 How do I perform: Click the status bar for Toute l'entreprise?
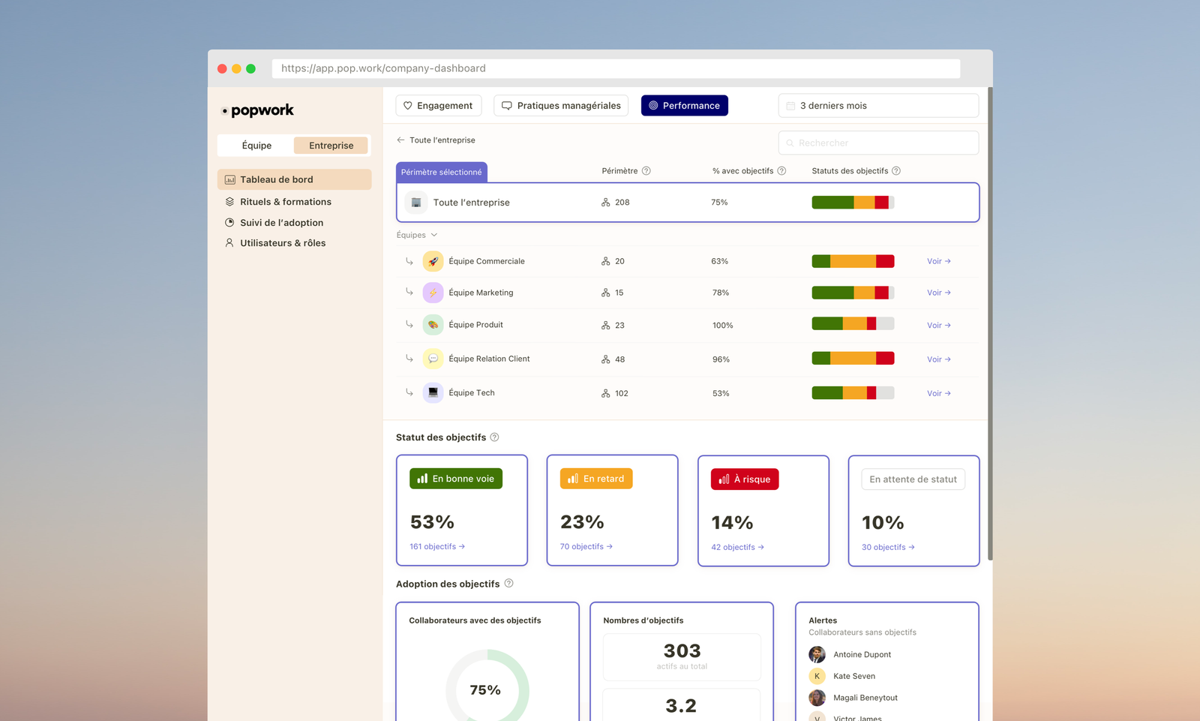click(852, 202)
